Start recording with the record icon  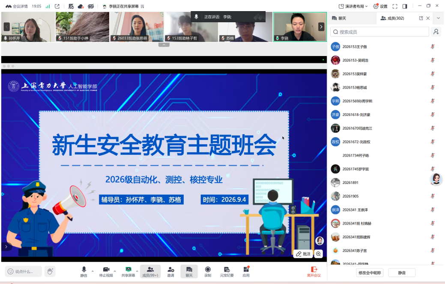208,269
